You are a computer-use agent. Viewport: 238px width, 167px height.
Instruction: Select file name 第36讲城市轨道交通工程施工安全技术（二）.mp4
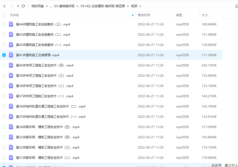tap(51, 106)
